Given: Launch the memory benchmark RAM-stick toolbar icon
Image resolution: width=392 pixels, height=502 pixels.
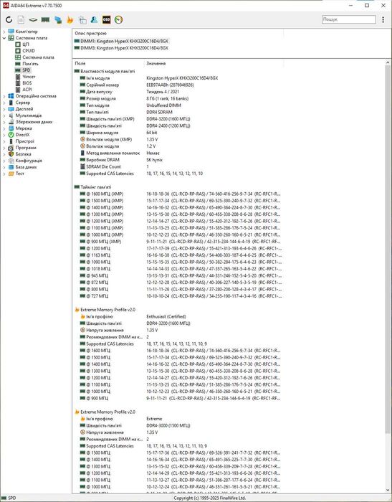Looking at the screenshot, I should click(45, 20).
